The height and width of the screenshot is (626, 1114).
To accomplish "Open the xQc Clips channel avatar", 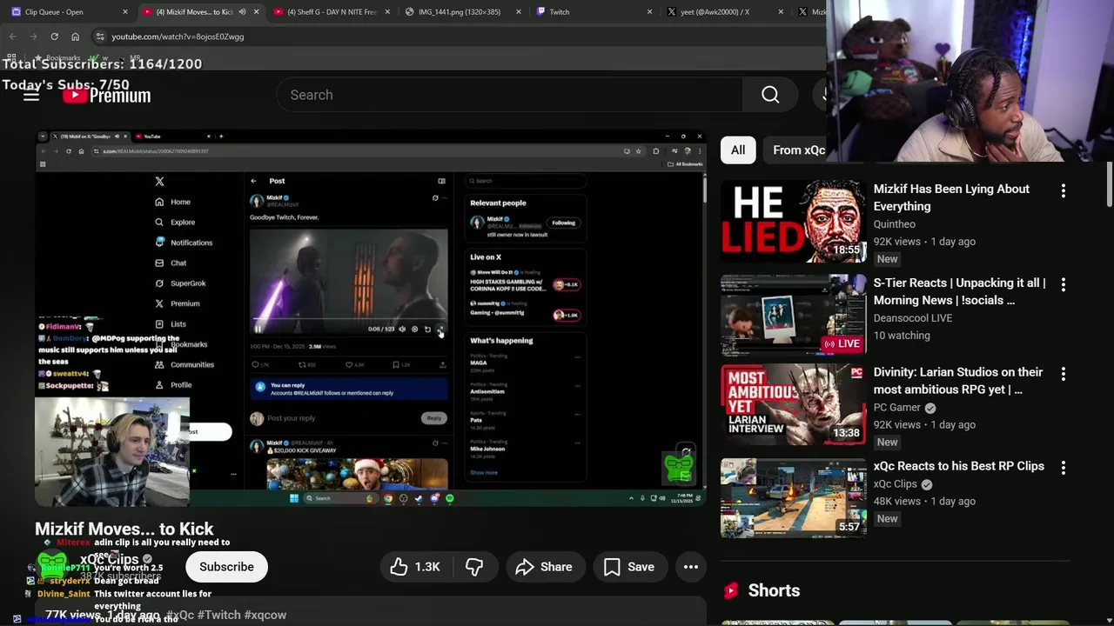I will [52, 567].
